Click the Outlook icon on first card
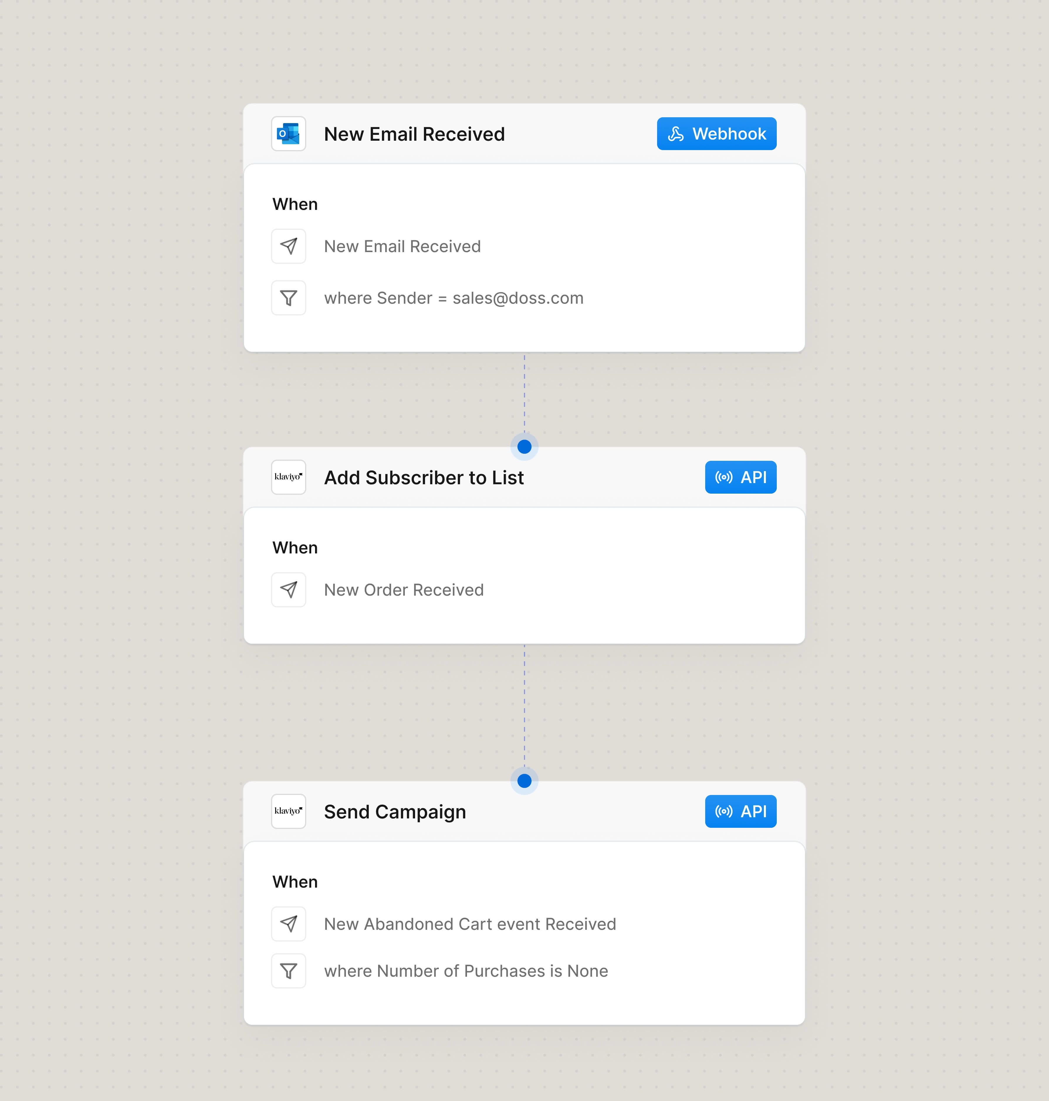This screenshot has height=1101, width=1049. coord(289,134)
